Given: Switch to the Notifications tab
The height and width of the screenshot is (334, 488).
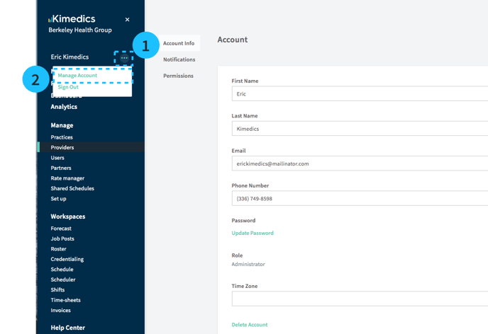Looking at the screenshot, I should pyautogui.click(x=179, y=59).
